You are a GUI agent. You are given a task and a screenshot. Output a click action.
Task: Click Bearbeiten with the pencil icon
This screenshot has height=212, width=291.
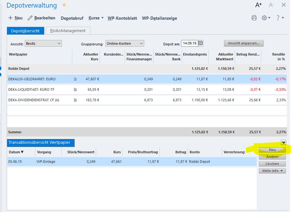[41, 18]
